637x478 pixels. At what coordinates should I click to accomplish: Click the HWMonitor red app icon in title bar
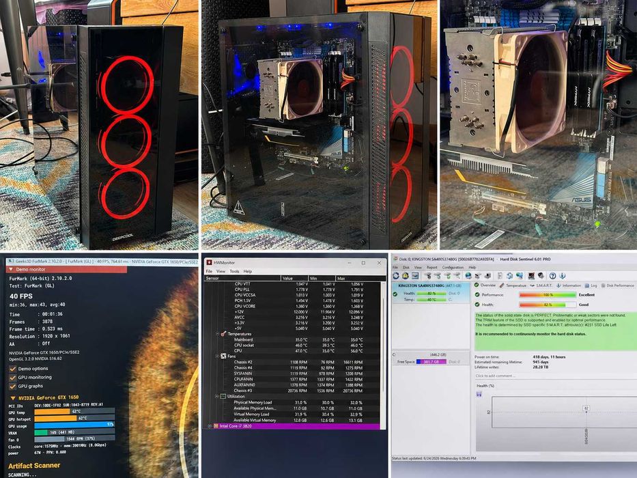[x=210, y=263]
